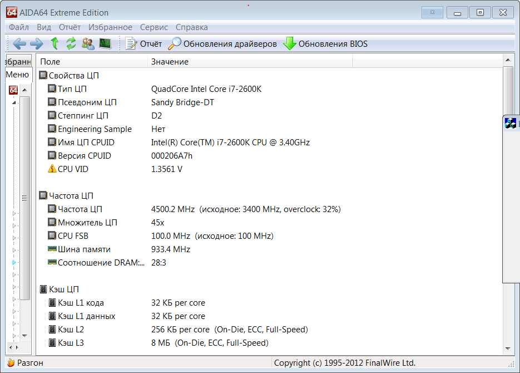Click the cache icon beside Кэш ЦП
The image size is (520, 373).
43,289
